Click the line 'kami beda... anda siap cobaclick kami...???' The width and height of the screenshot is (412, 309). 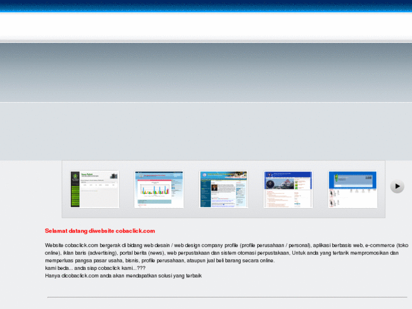(x=95, y=268)
